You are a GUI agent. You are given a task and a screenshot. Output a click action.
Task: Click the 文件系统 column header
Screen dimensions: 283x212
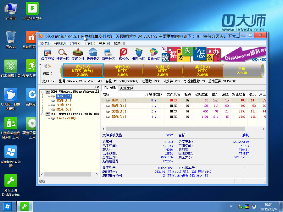(174, 94)
